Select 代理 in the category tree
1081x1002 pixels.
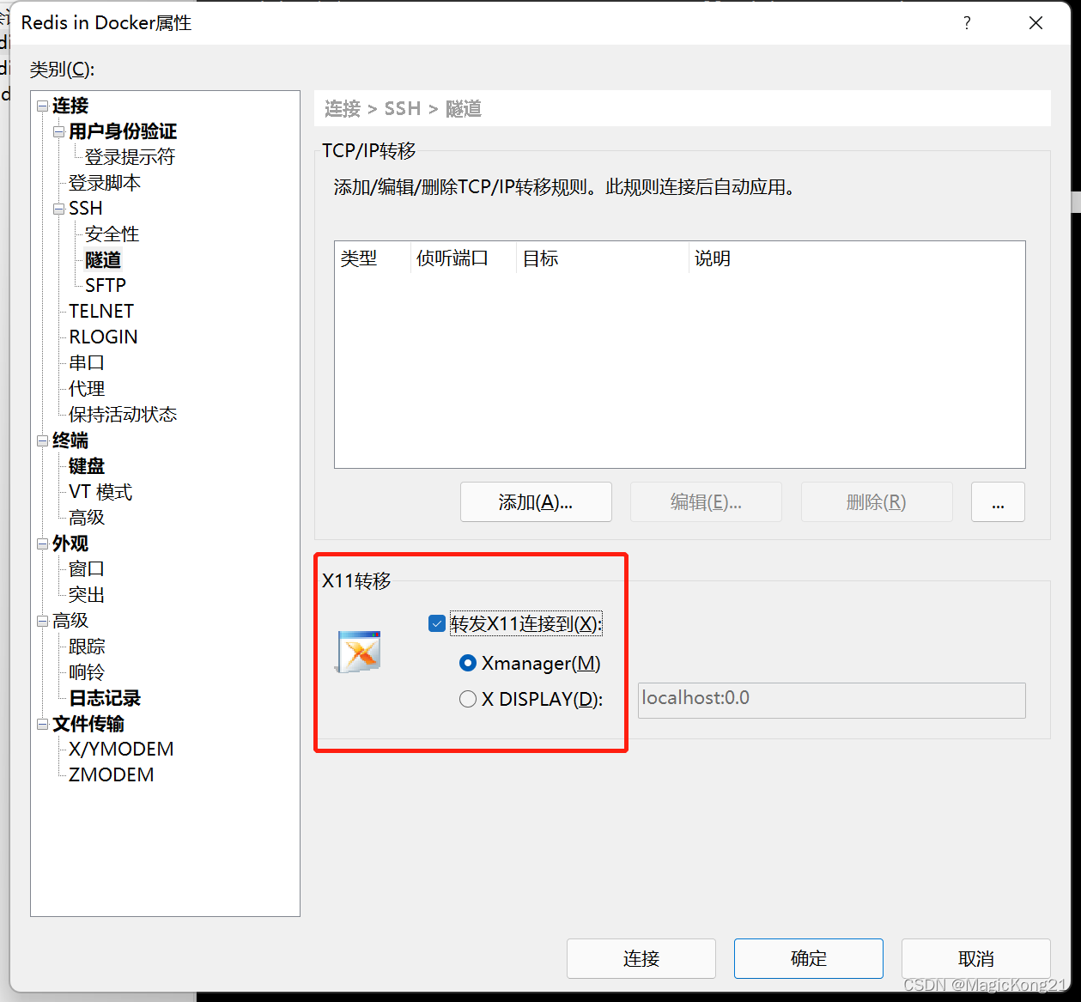point(87,389)
